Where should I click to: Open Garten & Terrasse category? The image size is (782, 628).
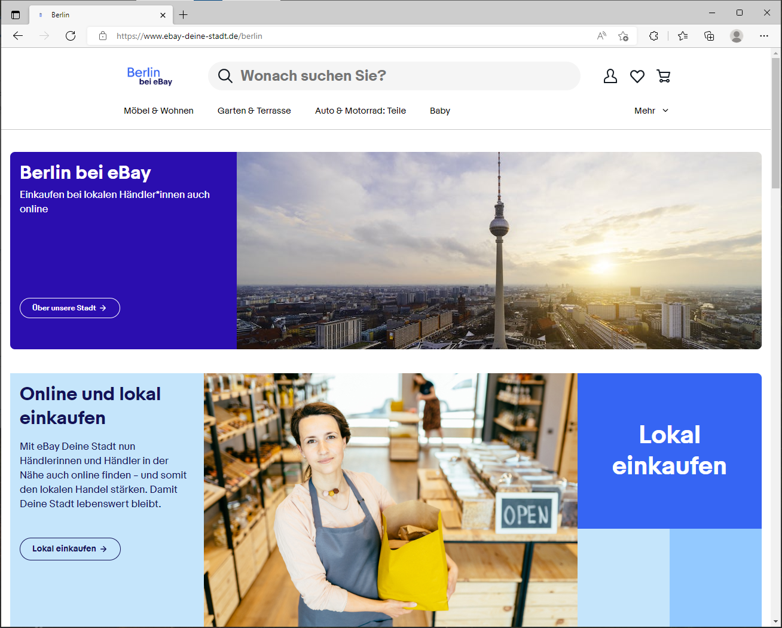254,111
